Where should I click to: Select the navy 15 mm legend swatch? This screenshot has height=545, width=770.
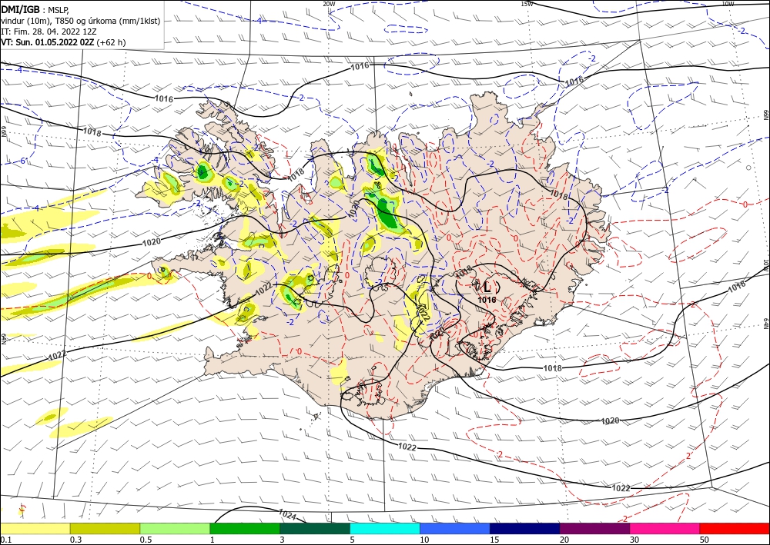(x=525, y=529)
